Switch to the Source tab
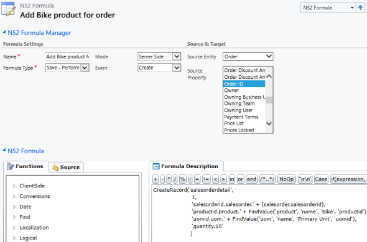Screen dimensions: 367x242 (x=66, y=168)
